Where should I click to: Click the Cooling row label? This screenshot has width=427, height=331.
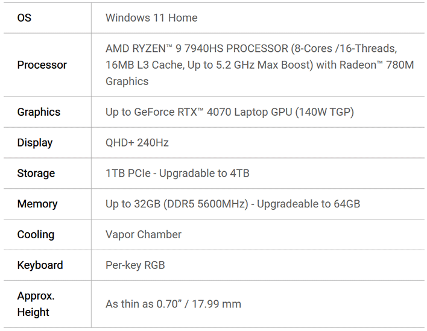click(36, 235)
